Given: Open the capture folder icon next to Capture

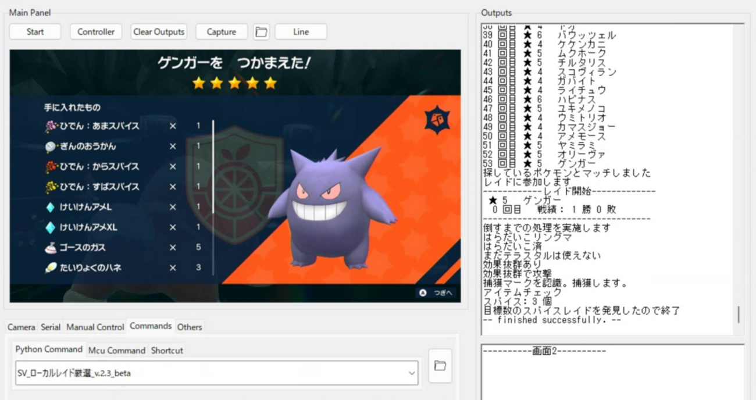Looking at the screenshot, I should 261,32.
